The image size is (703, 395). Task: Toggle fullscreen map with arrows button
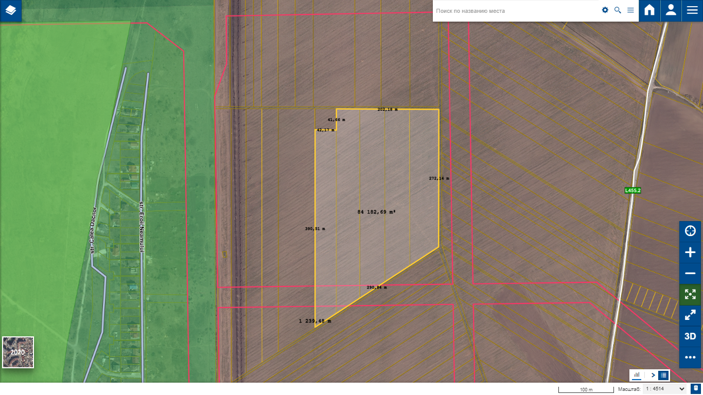690,315
